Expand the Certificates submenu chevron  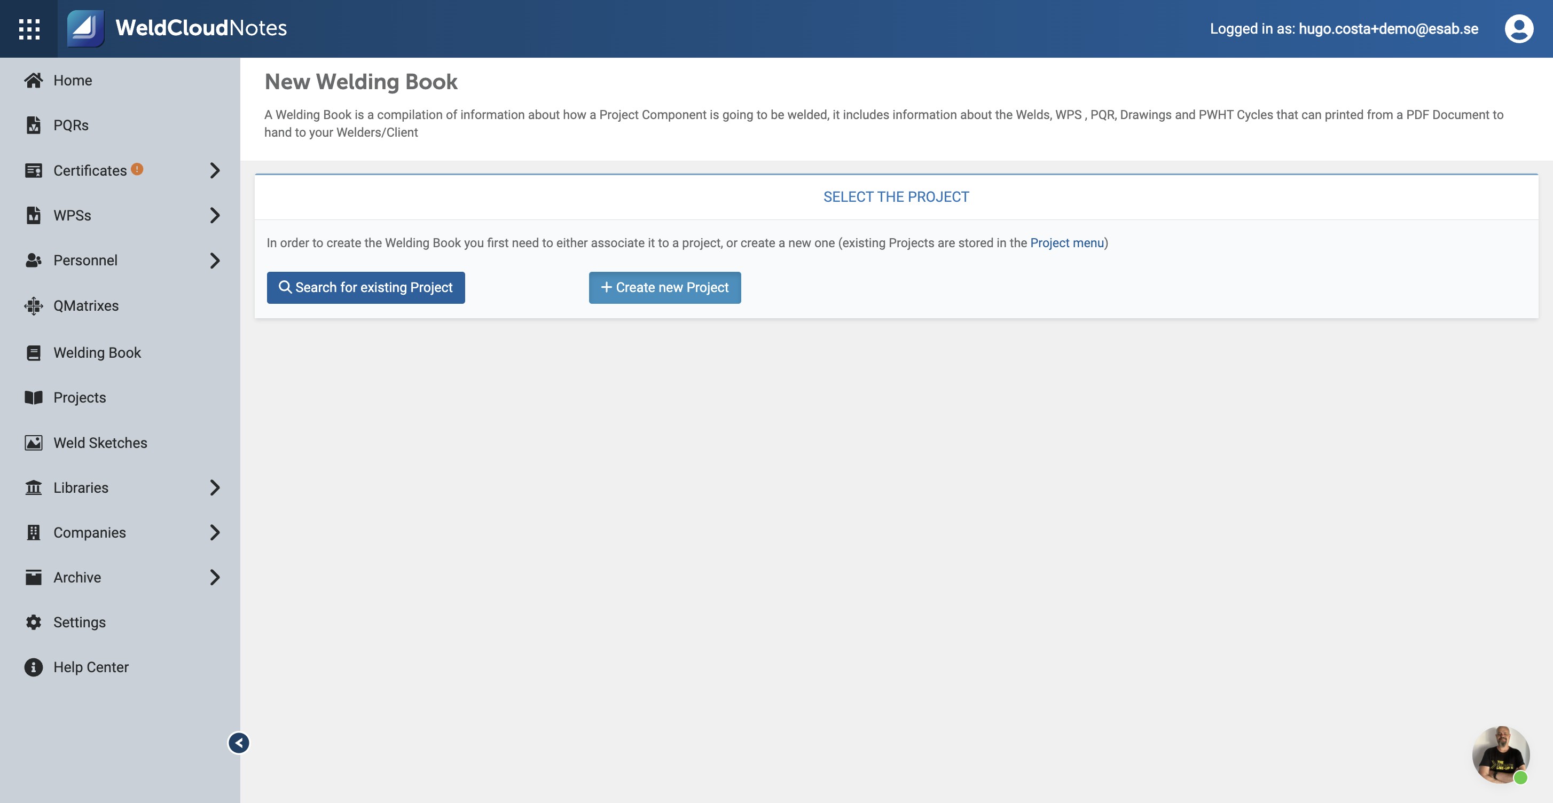215,171
